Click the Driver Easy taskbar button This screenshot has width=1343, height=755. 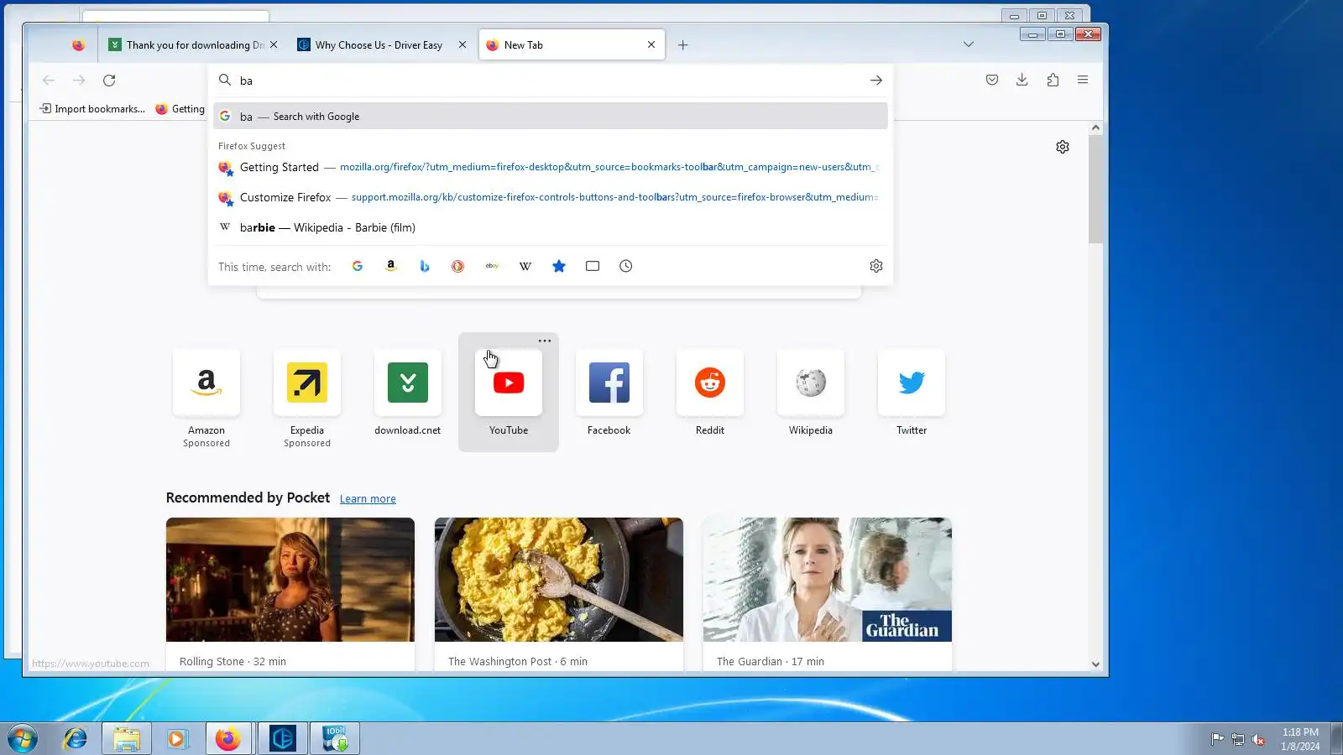pos(283,739)
